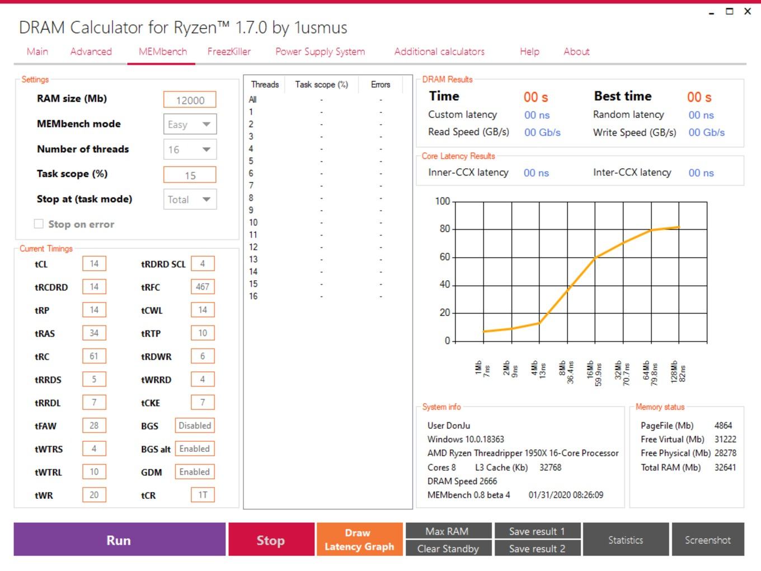Viewport: 761px width, 571px height.
Task: Open Additional calculators tab
Action: 439,51
